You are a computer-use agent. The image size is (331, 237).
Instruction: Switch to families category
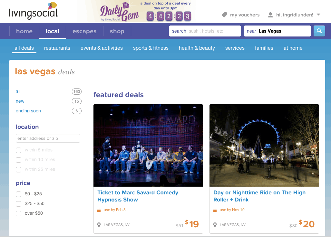click(x=264, y=48)
